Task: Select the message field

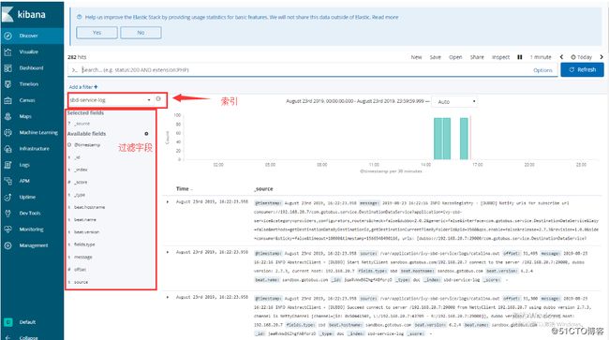Action: (83, 257)
